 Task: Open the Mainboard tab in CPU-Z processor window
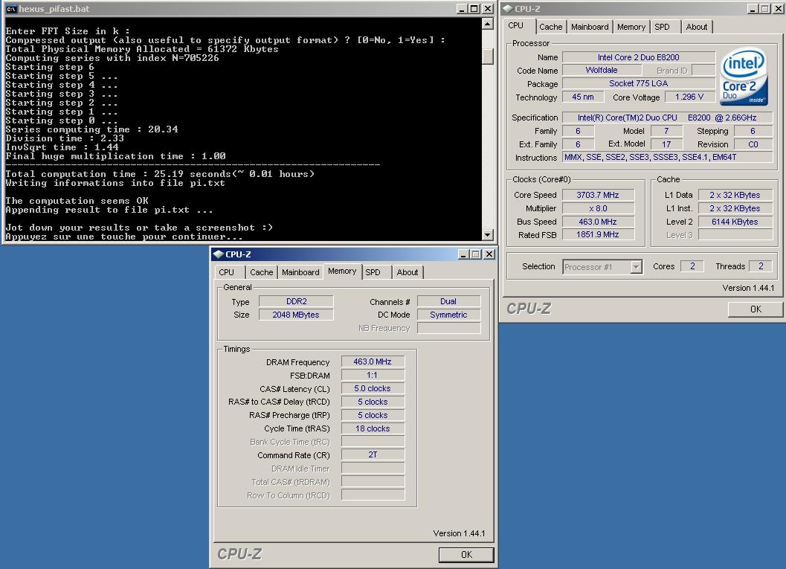coord(590,27)
